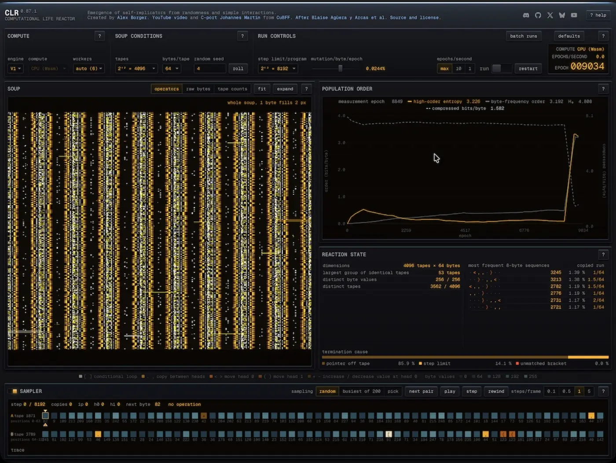Image resolution: width=616 pixels, height=463 pixels.
Task: Click the sampler play button
Action: pyautogui.click(x=450, y=391)
